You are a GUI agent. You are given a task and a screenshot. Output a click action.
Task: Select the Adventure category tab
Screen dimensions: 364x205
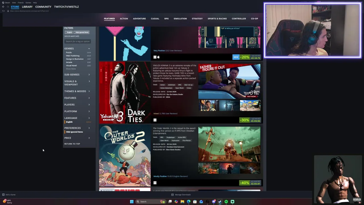click(139, 19)
